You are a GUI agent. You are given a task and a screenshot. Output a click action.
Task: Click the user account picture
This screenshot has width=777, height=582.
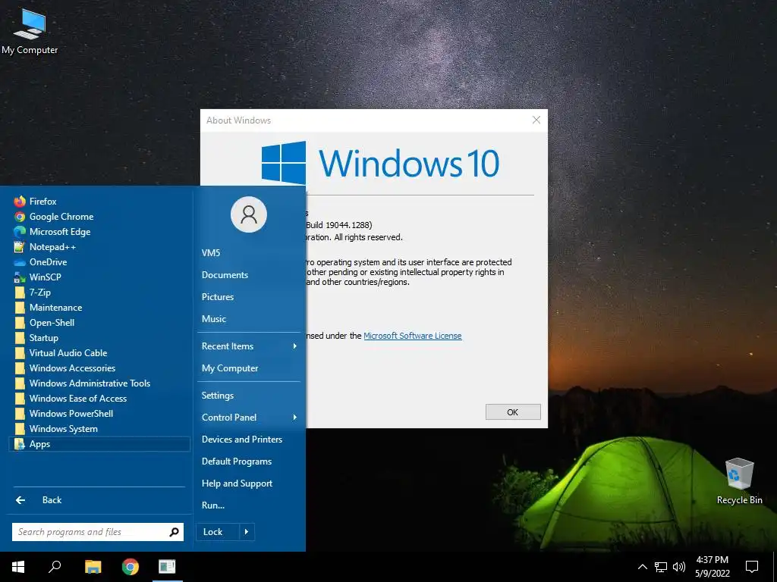249,214
